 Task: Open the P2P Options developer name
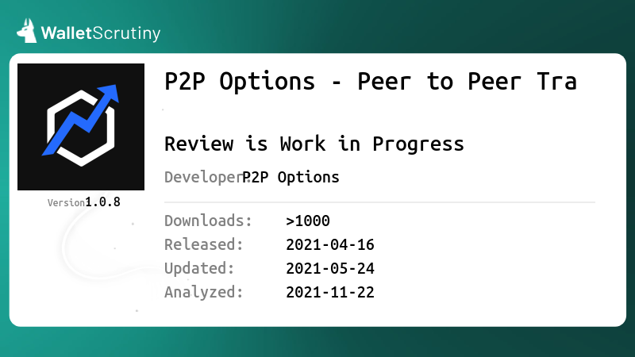click(291, 177)
